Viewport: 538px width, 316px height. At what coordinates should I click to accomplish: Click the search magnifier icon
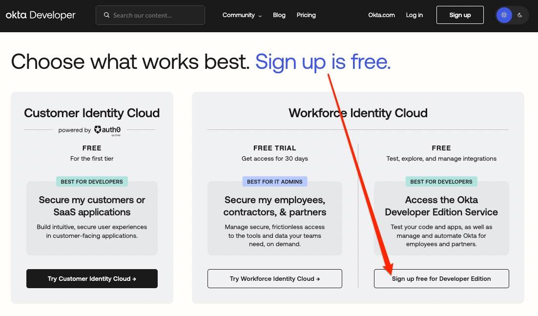pyautogui.click(x=107, y=15)
